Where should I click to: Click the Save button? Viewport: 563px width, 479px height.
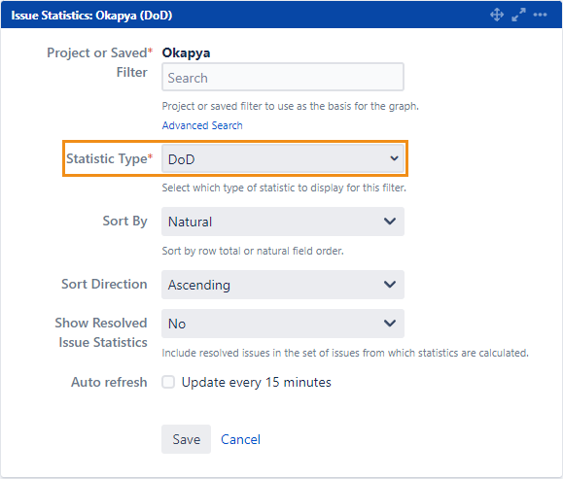186,439
